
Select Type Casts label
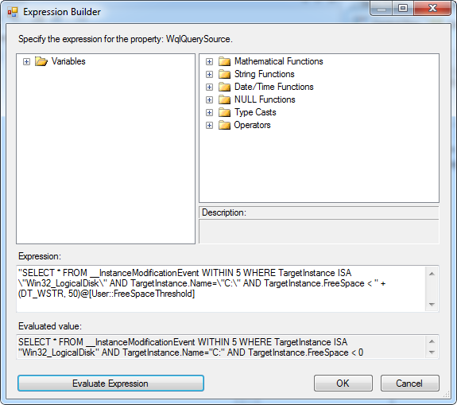coord(255,112)
